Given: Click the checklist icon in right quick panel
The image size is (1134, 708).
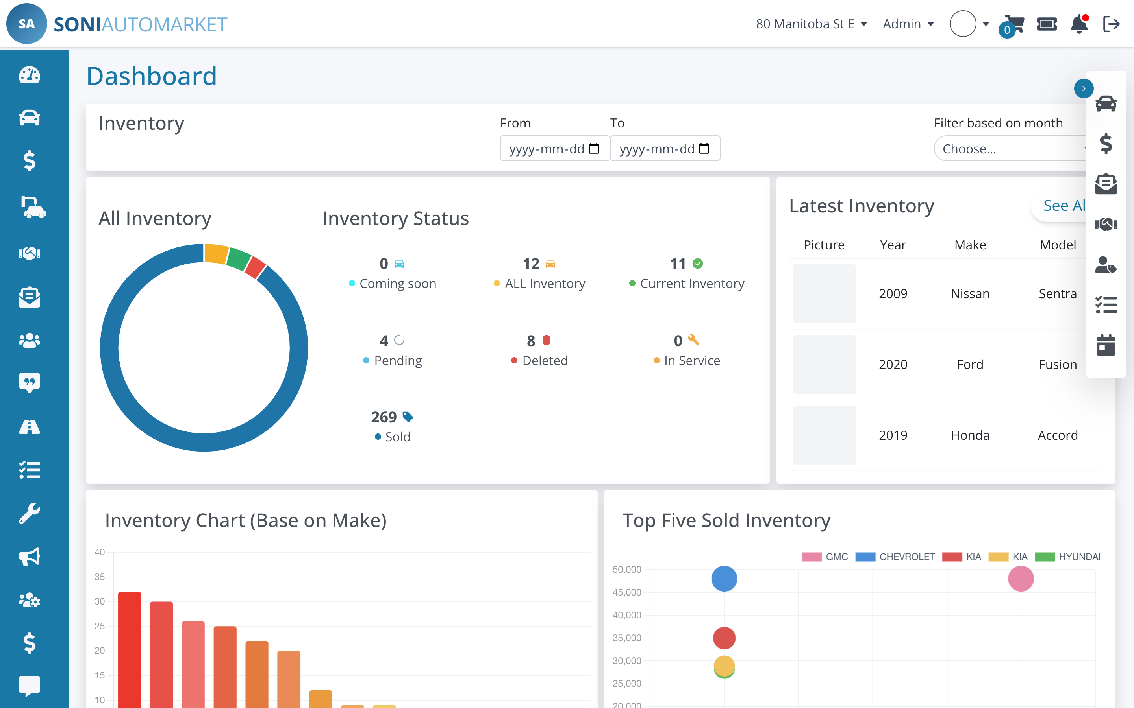Looking at the screenshot, I should click(x=1106, y=305).
